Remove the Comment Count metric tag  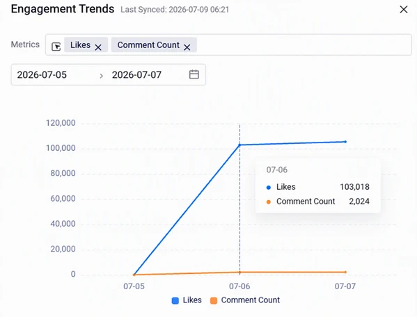pyautogui.click(x=187, y=47)
